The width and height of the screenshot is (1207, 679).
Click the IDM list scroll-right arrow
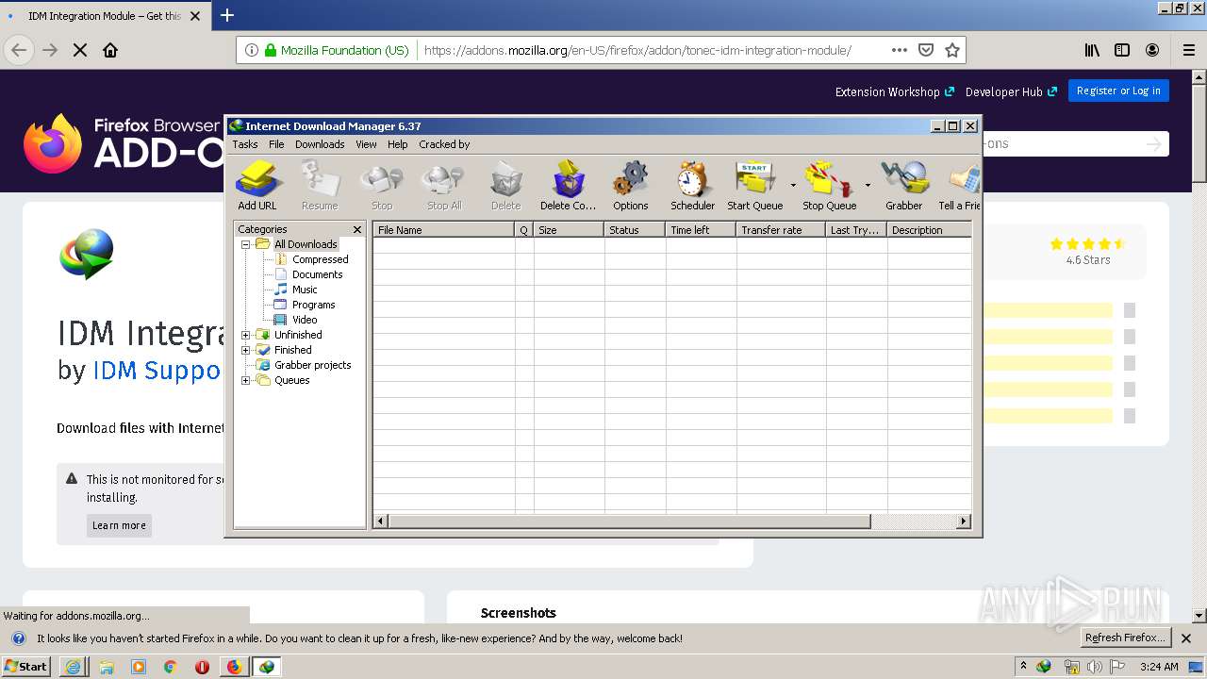click(x=964, y=522)
